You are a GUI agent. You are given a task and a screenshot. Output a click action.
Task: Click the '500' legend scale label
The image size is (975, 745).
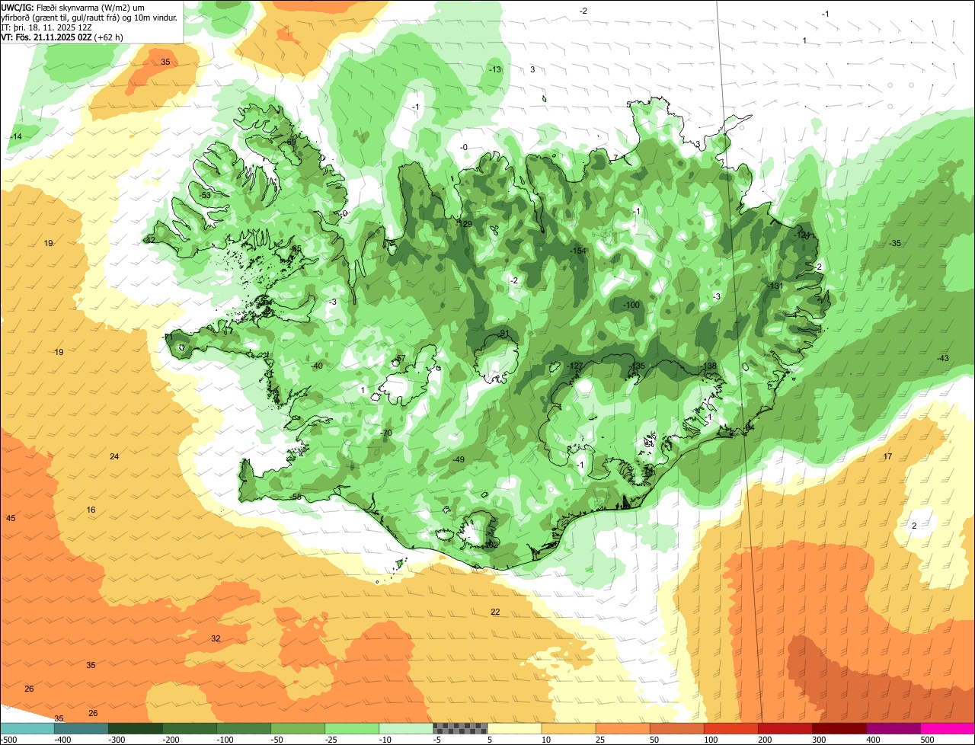tap(927, 740)
